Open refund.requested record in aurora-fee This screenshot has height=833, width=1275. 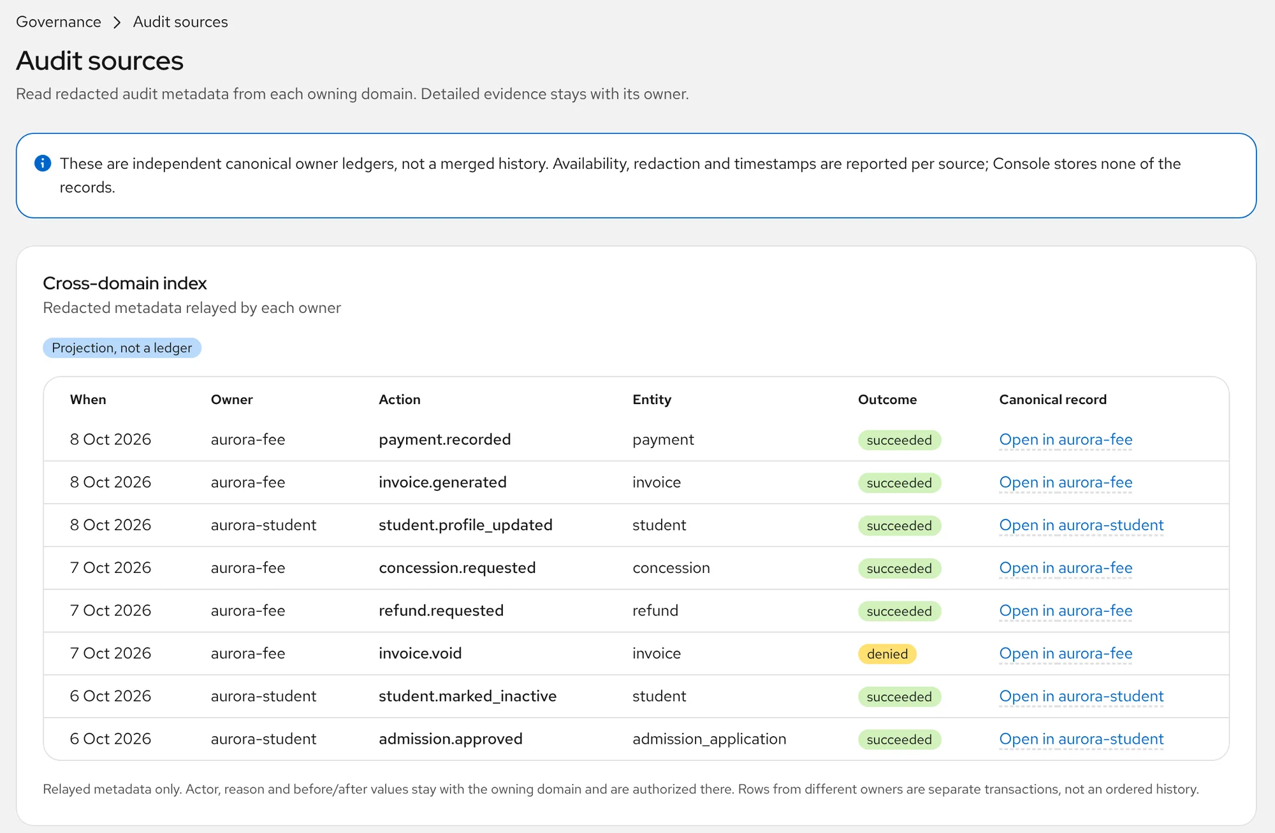[x=1065, y=611]
